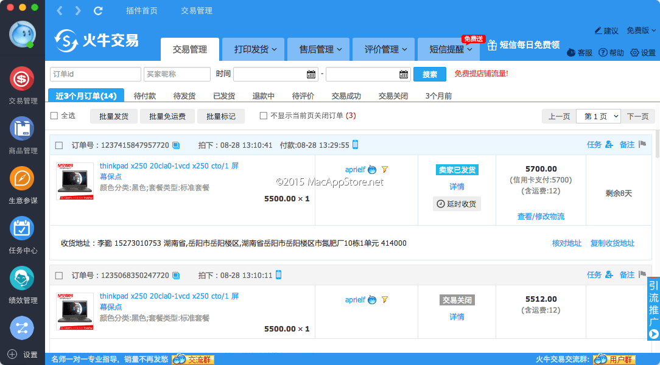Switch to the 待发货 tab
660x365 pixels.
point(184,96)
